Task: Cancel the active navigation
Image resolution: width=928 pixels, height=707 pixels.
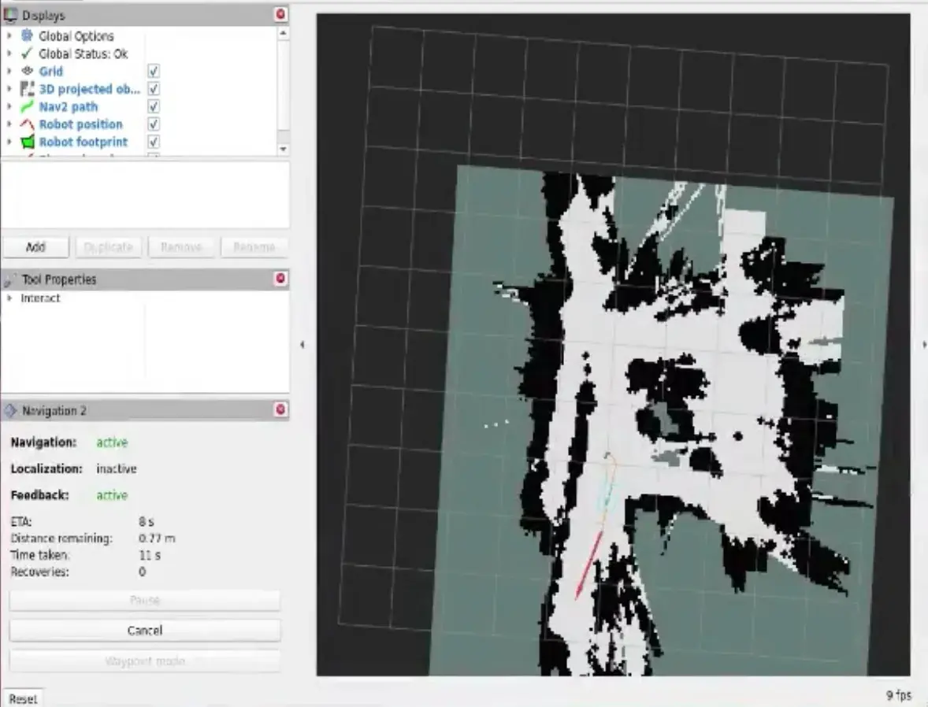Action: pos(145,630)
